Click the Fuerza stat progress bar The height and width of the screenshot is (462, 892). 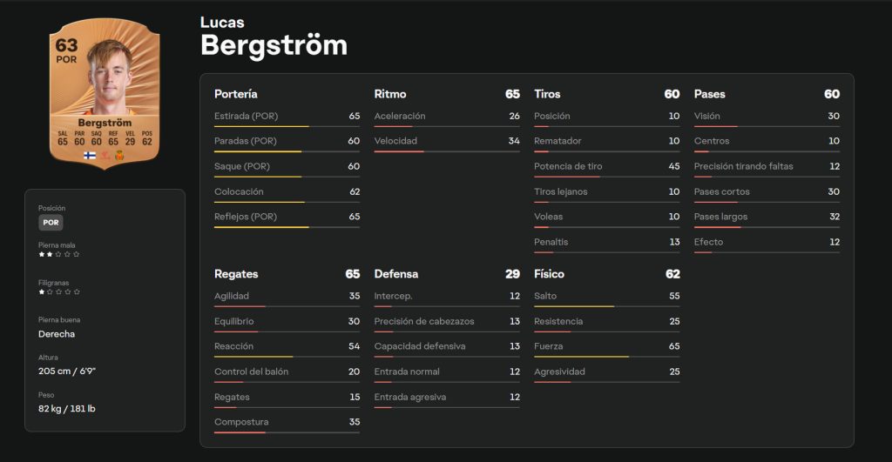606,357
